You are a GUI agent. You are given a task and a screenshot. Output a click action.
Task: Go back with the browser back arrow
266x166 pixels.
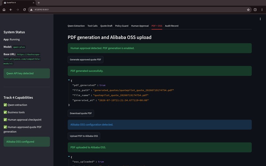point(11,10)
